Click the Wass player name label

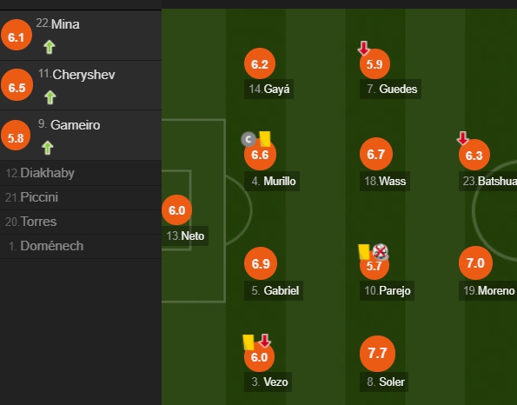tap(385, 181)
